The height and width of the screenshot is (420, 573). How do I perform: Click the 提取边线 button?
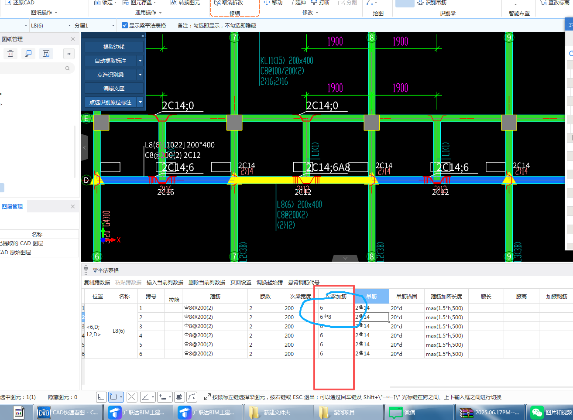tap(114, 47)
